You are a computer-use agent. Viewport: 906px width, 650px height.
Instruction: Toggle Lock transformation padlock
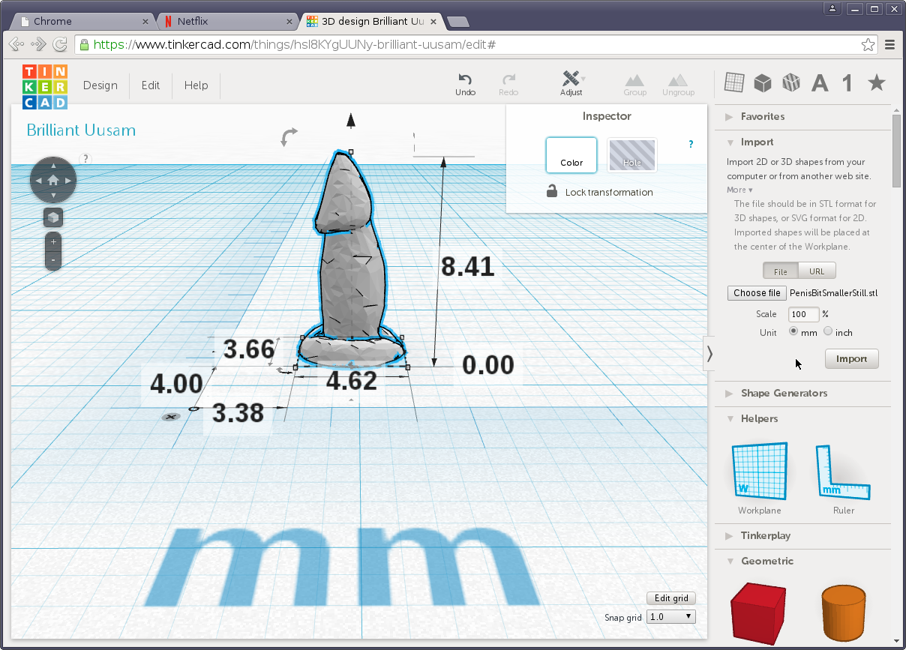[552, 192]
